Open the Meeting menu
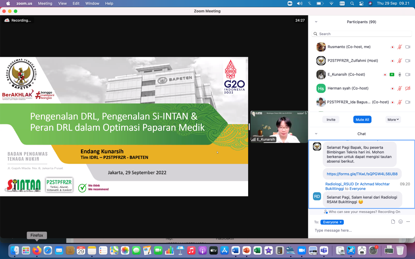The height and width of the screenshot is (259, 415). (x=45, y=3)
